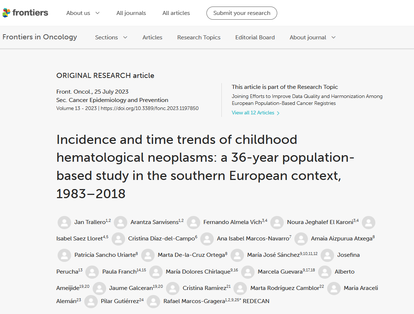This screenshot has height=314, width=414.
Task: Go to the Research Topics tab
Action: pyautogui.click(x=199, y=38)
